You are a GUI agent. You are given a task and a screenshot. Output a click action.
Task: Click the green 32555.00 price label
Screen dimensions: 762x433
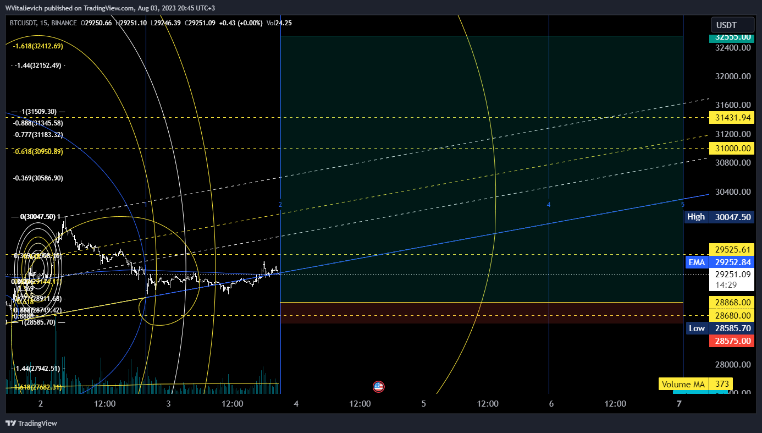pos(731,37)
